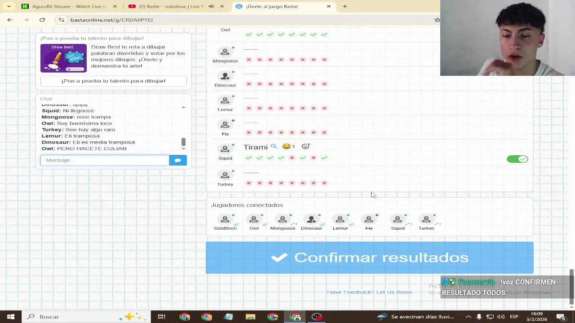Click the Jugadores conectados heading
The width and height of the screenshot is (575, 323).
click(247, 205)
